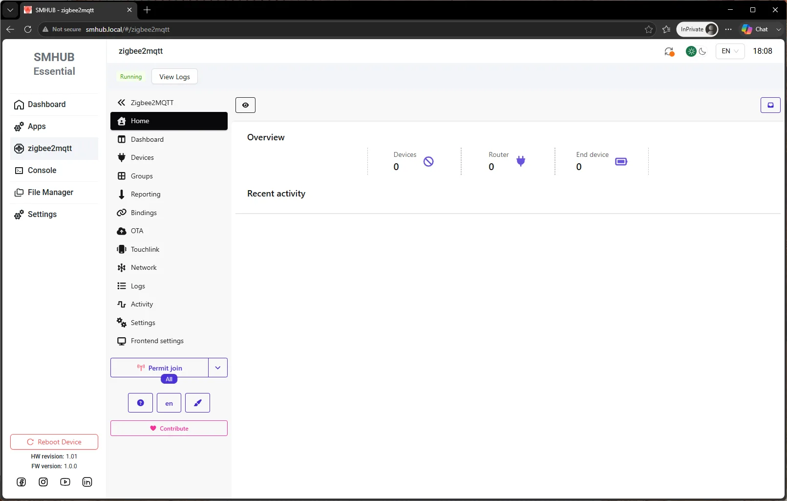The height and width of the screenshot is (501, 787).
Task: Open browser tab list dropdown
Action: coord(10,10)
